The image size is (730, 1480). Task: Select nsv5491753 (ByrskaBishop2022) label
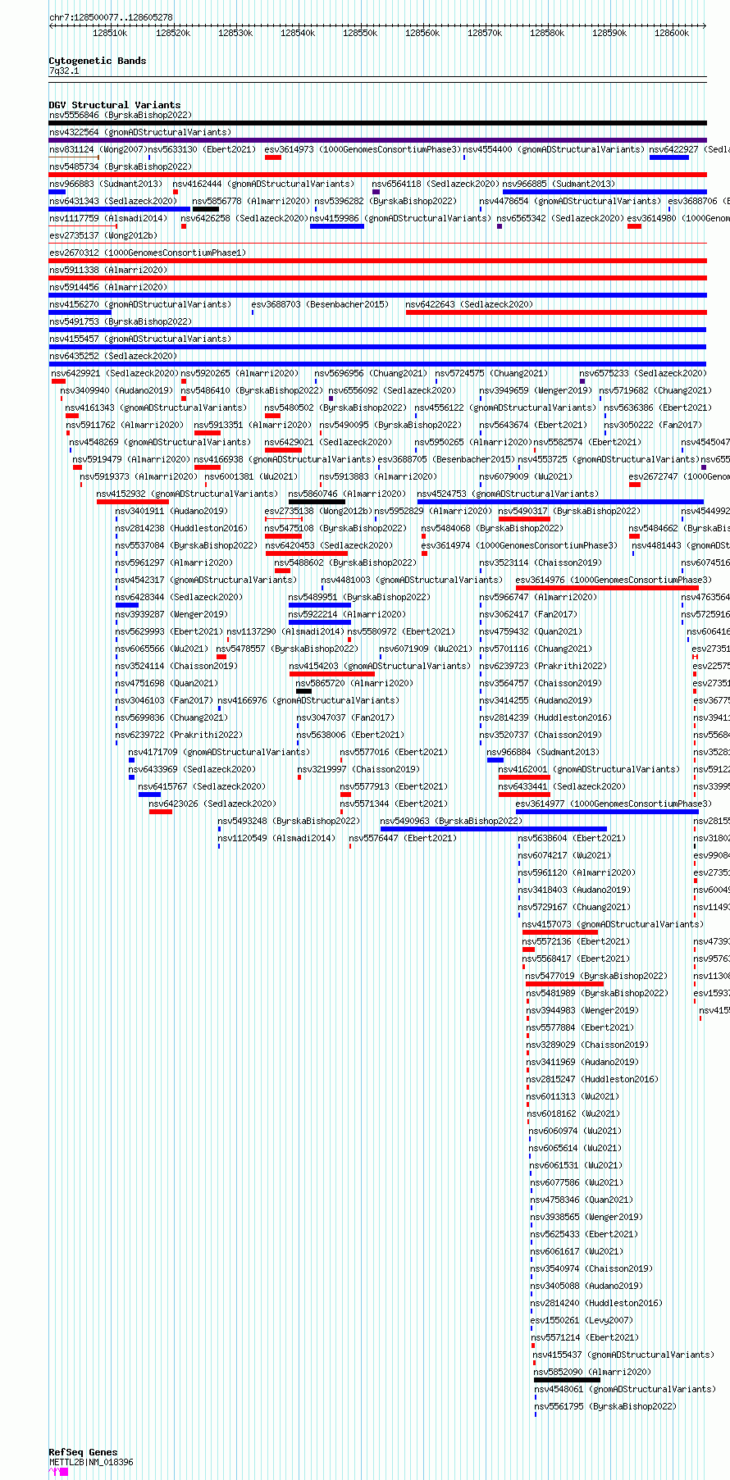click(x=121, y=321)
